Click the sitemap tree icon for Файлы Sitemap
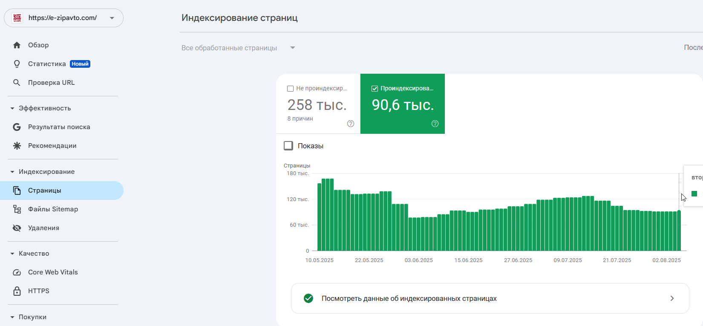This screenshot has height=326, width=703. [17, 209]
